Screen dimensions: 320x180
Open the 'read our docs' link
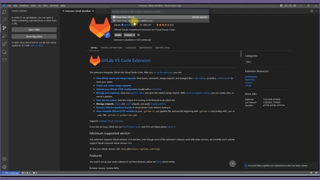(x=36, y=45)
